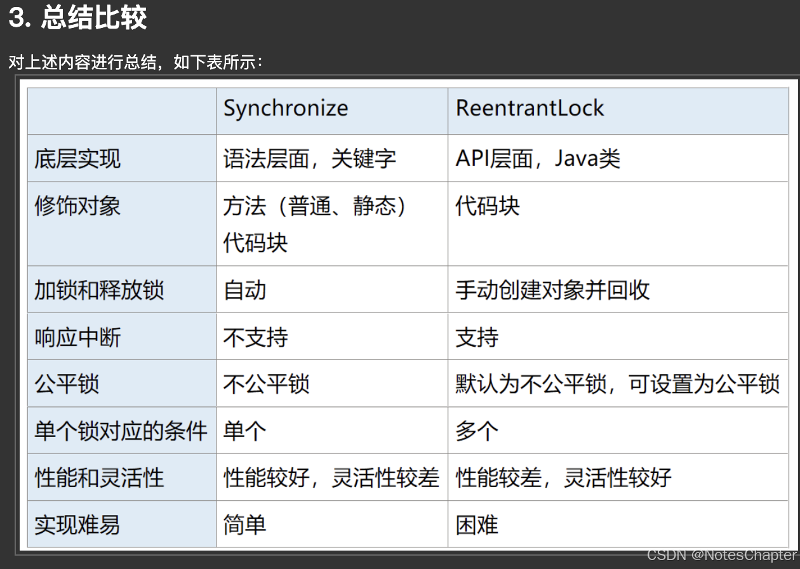Viewport: 800px width, 569px height.
Task: Click the row label '单个锁对应的条件'
Action: [x=121, y=431]
